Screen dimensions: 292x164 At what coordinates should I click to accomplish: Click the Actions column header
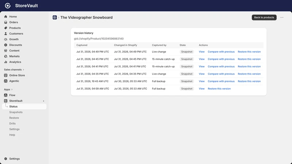203,45
